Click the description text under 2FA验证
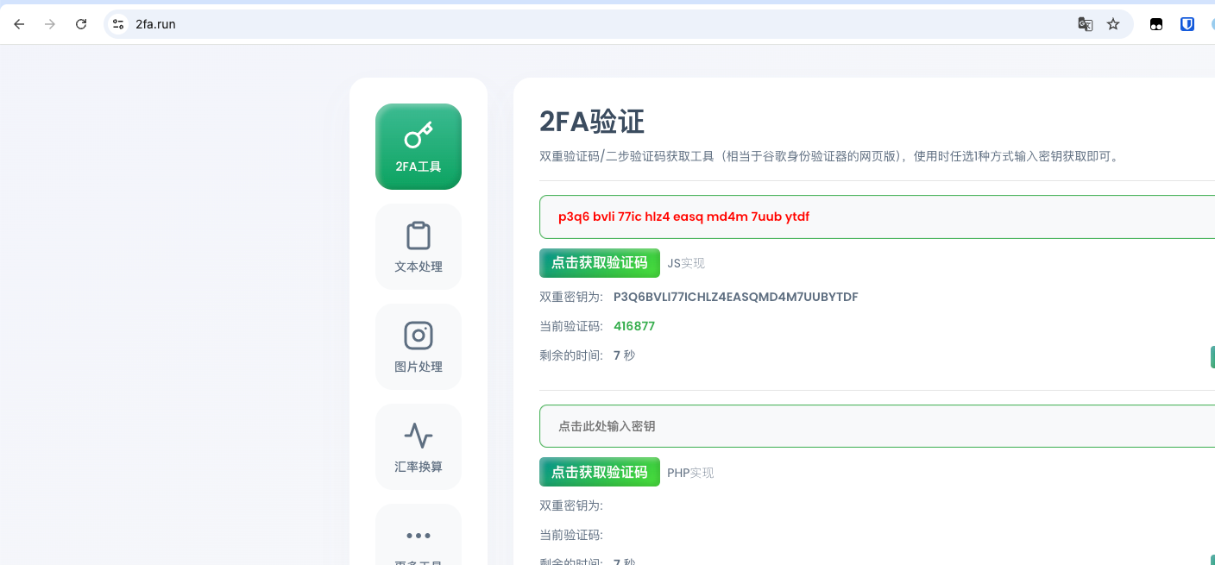The image size is (1215, 565). click(829, 156)
